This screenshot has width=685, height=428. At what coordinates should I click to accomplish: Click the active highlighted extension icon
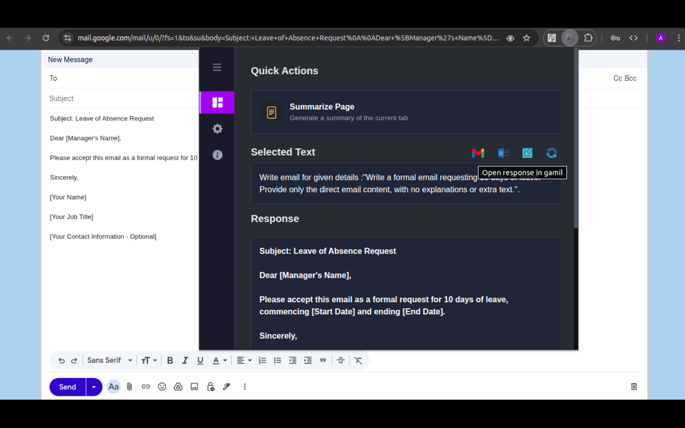[x=570, y=38]
